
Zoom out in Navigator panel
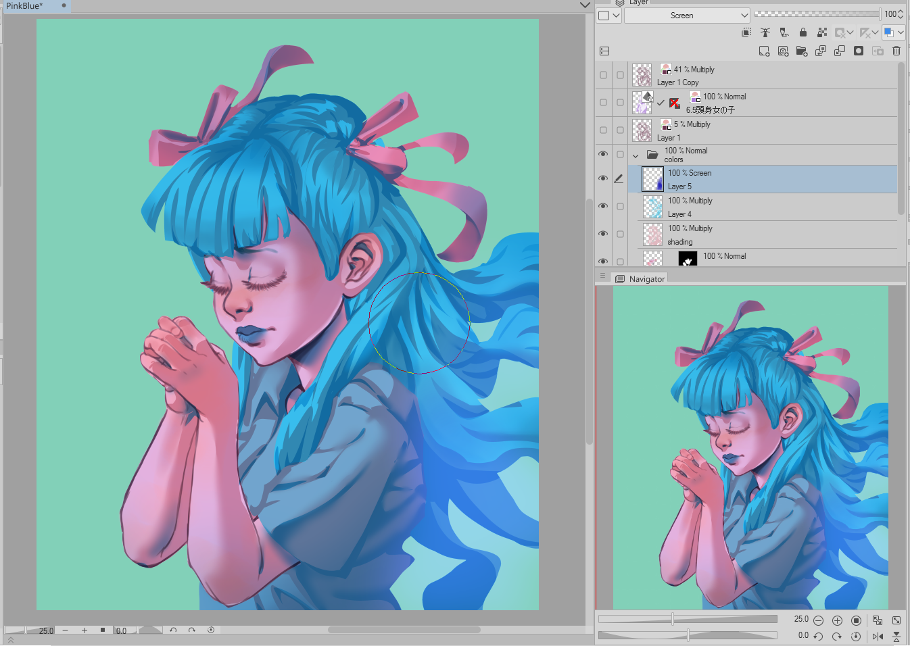tap(818, 620)
